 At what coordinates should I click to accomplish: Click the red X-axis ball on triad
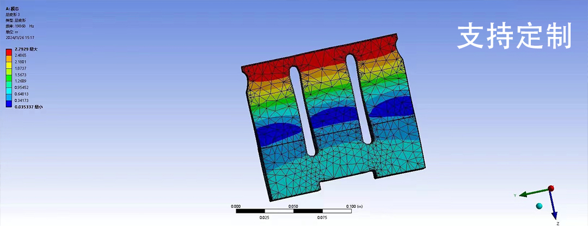(x=551, y=188)
